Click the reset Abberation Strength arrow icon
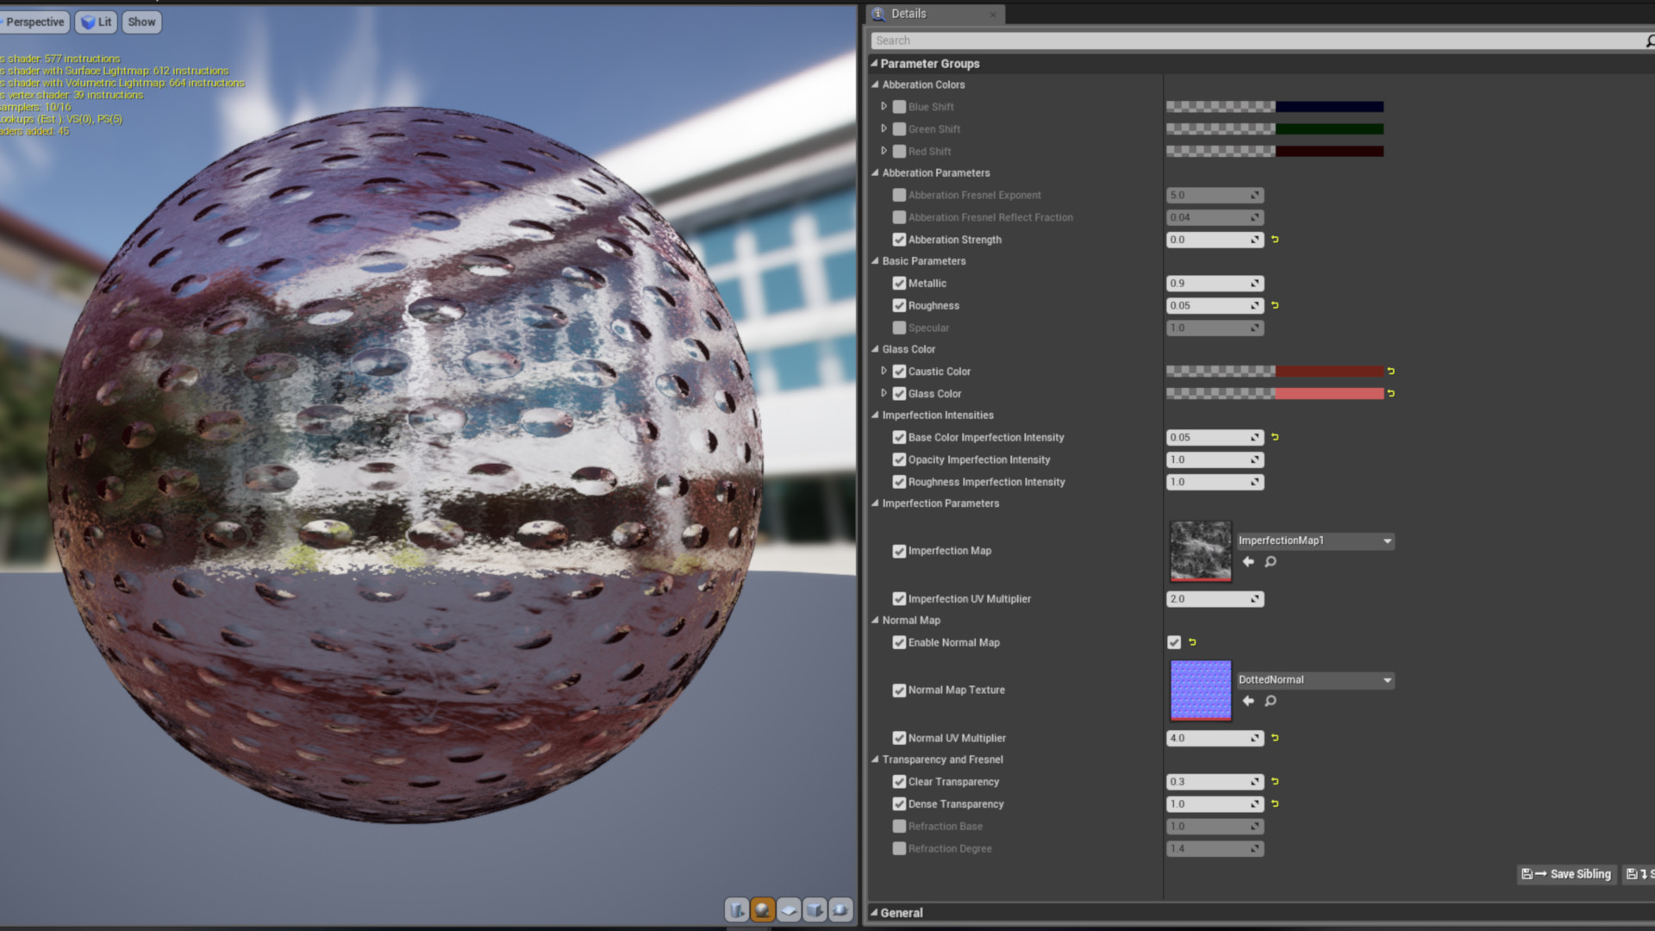This screenshot has height=931, width=1655. point(1274,240)
